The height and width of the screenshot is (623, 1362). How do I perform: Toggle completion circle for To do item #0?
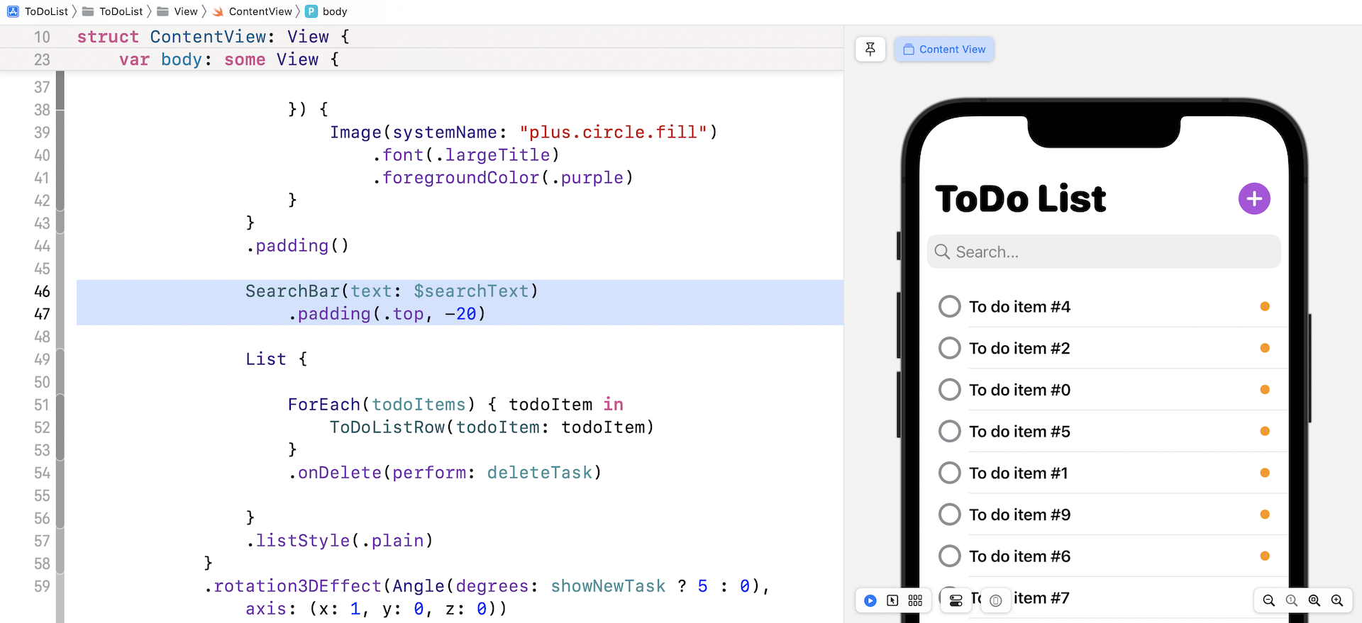click(x=949, y=390)
